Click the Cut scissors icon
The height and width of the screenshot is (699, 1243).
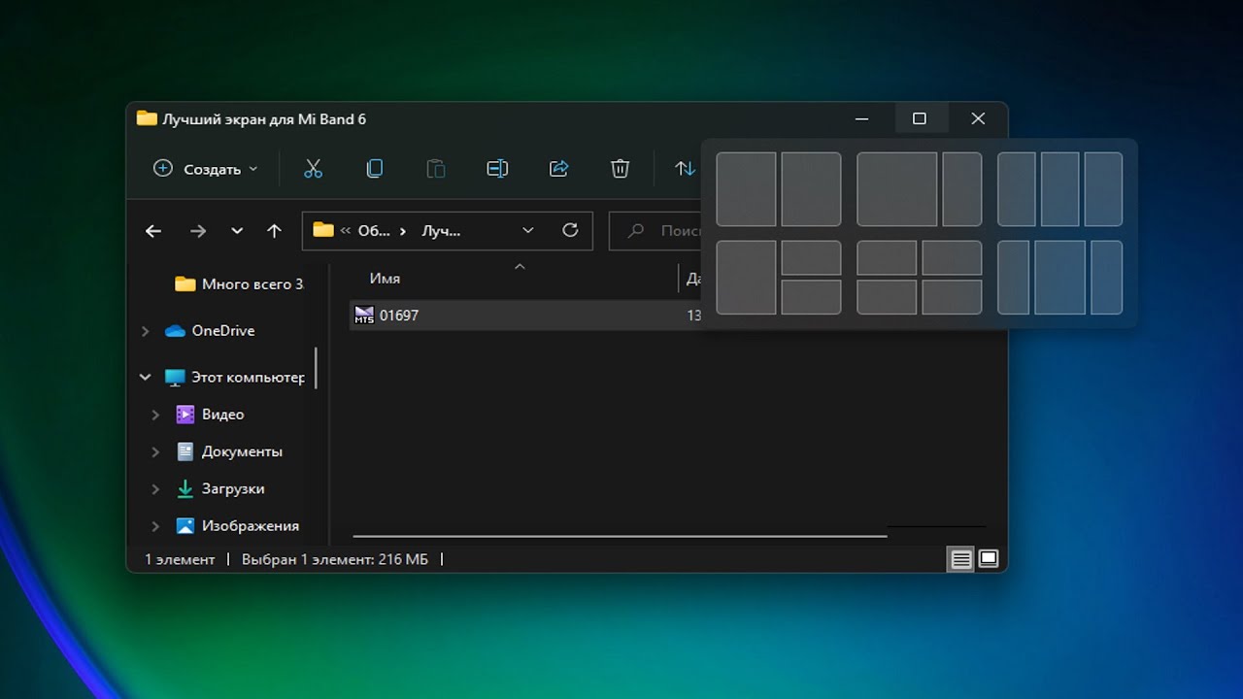tap(313, 169)
